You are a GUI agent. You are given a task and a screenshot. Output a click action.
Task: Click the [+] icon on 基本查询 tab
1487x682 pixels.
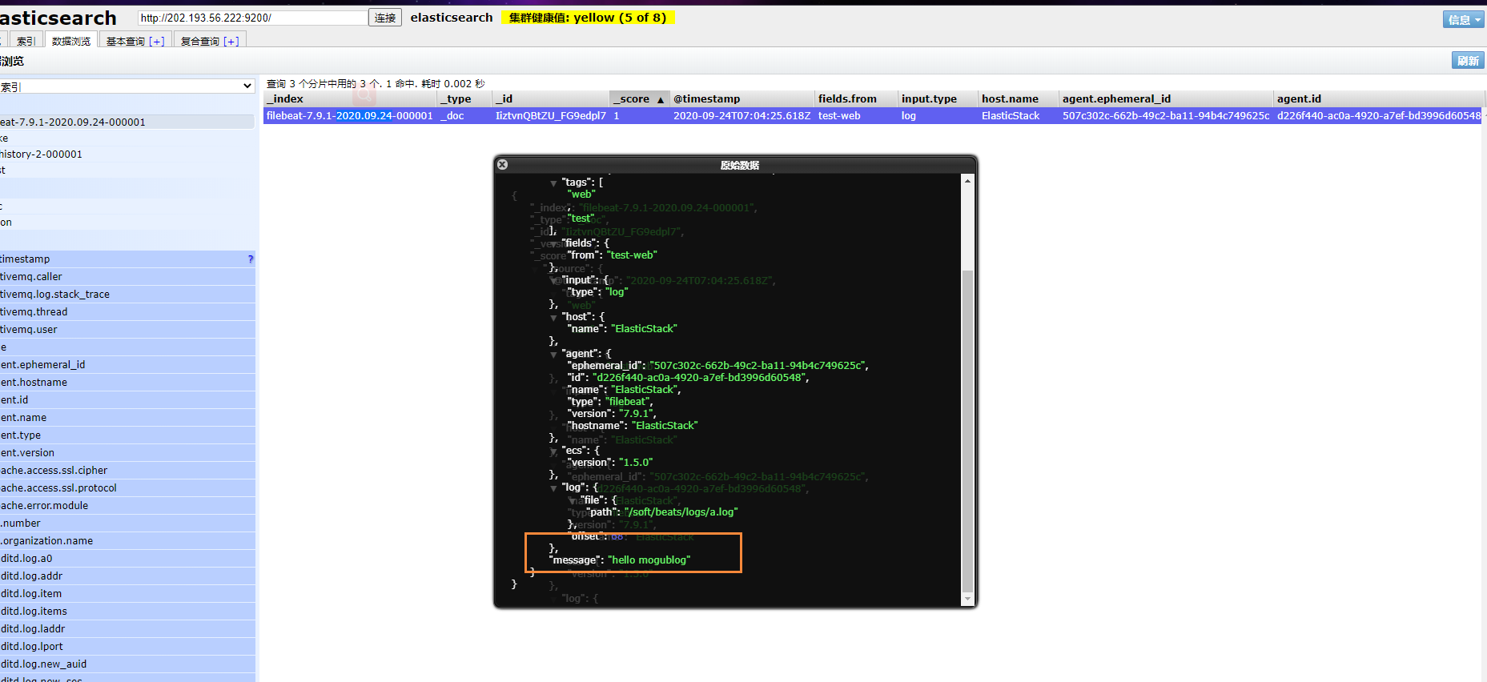(157, 42)
